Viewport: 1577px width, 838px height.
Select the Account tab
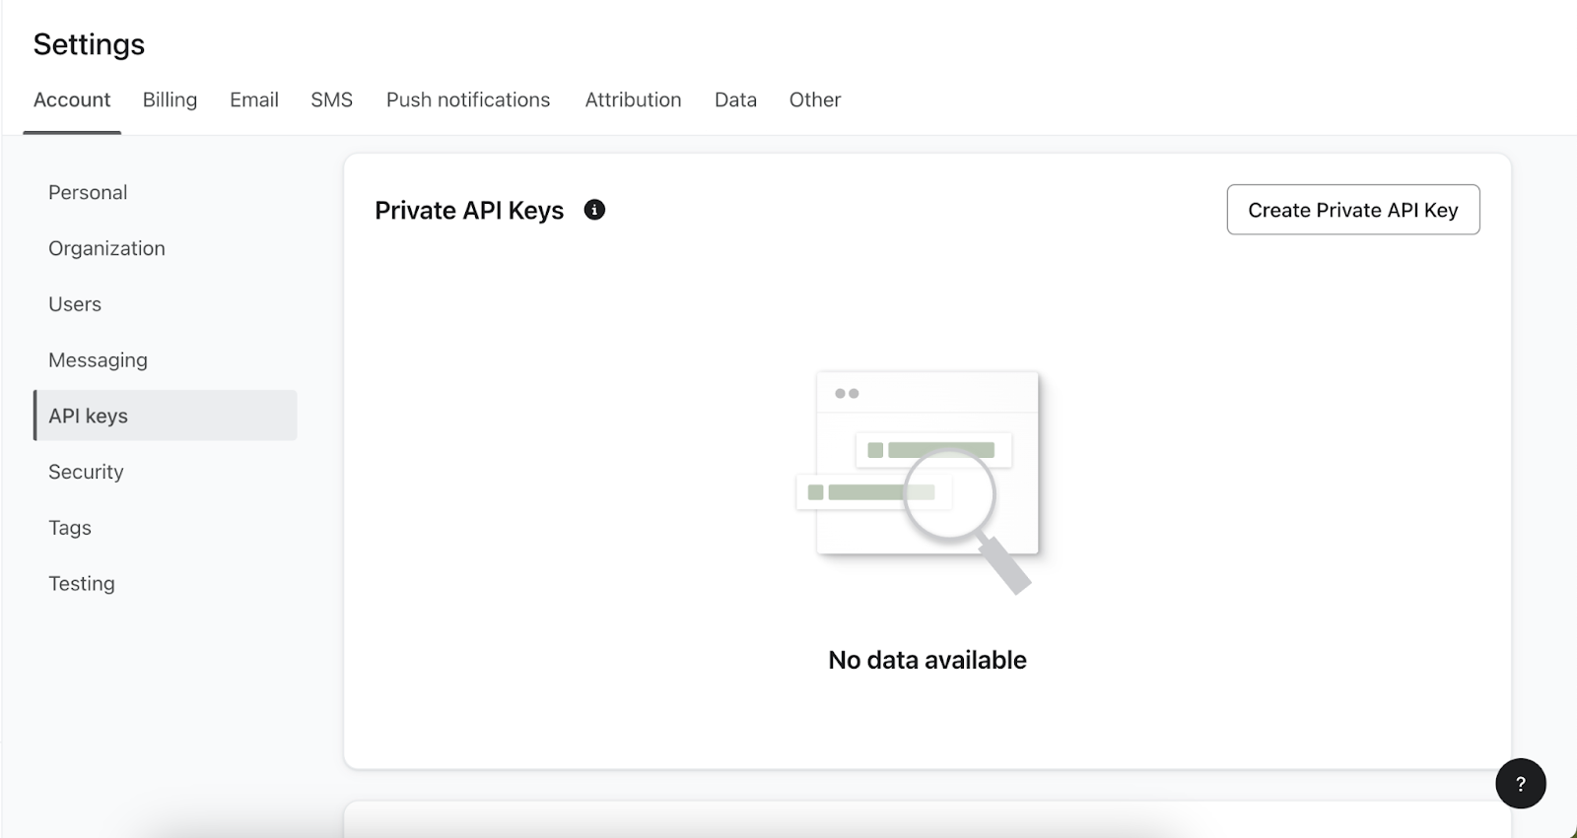click(72, 100)
